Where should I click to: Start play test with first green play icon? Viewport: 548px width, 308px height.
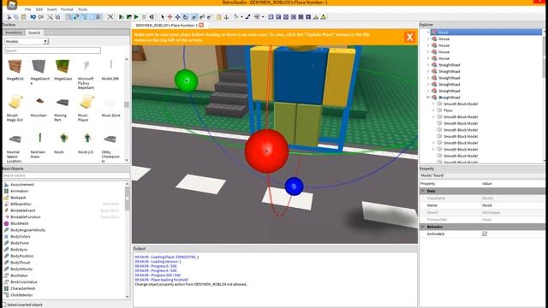[121, 17]
